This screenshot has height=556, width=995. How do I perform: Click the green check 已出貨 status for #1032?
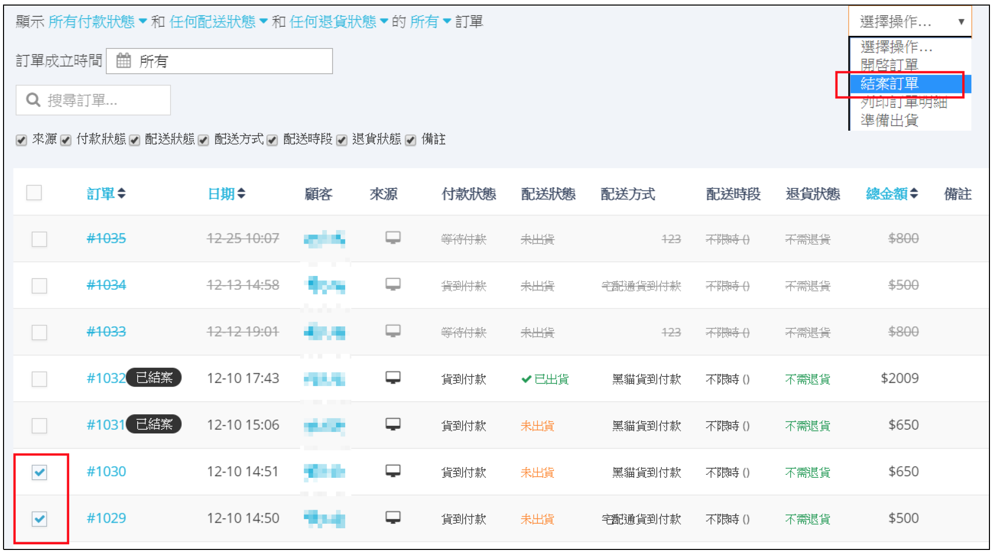(x=545, y=379)
